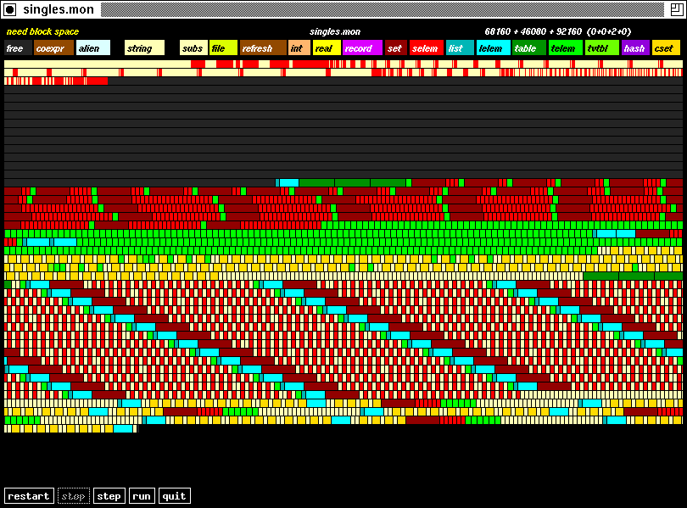
Task: Choose the 'subs' legend swatch
Action: coord(193,48)
